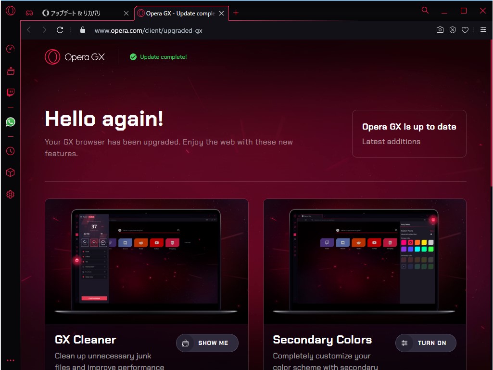Switch to Opera GX - Update complete tab

pos(180,13)
